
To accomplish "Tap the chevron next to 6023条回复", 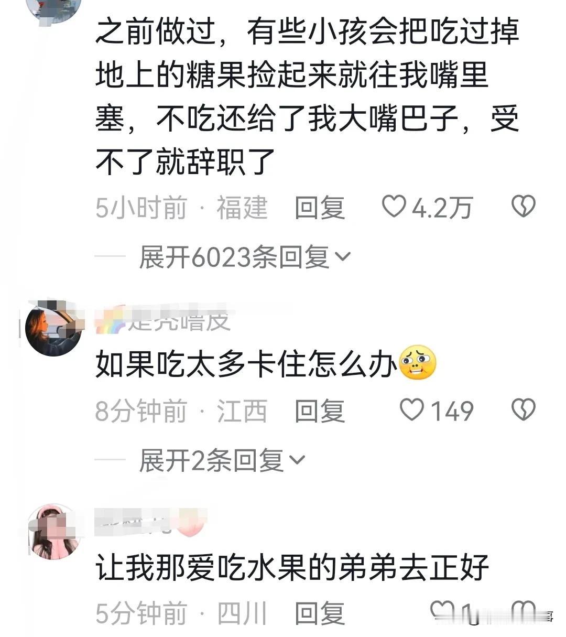I will tap(342, 257).
